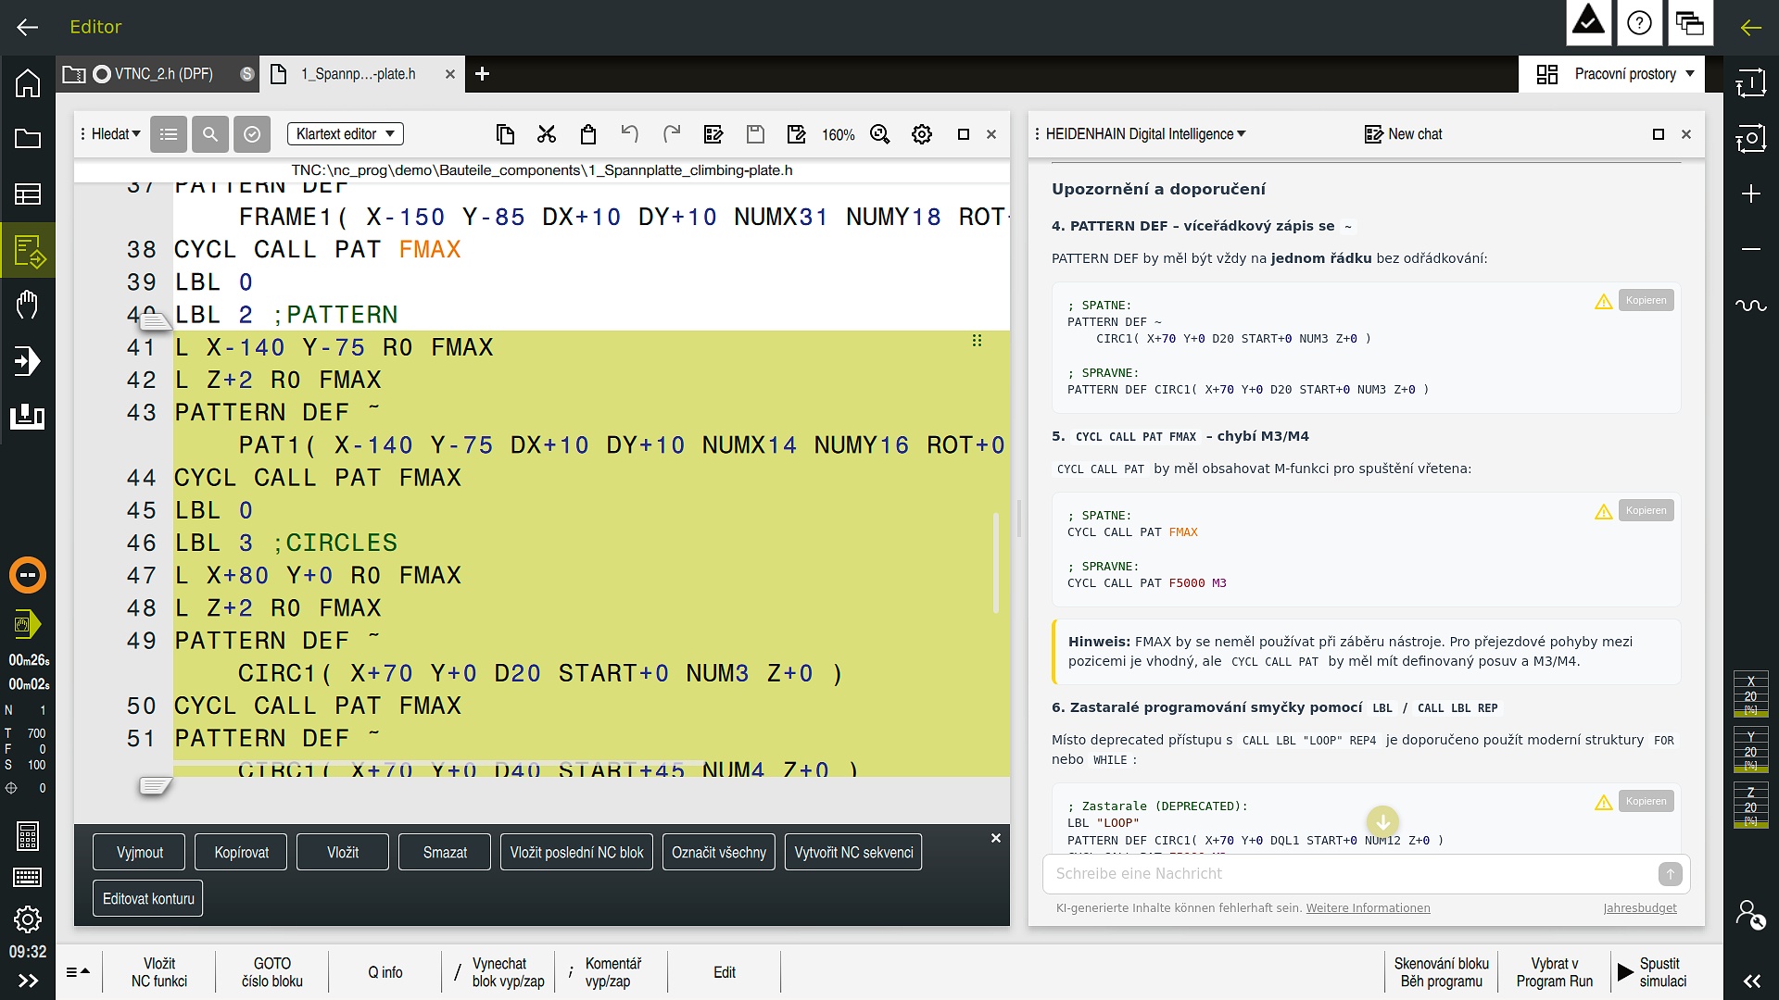Toggle the search mode button

(x=210, y=134)
